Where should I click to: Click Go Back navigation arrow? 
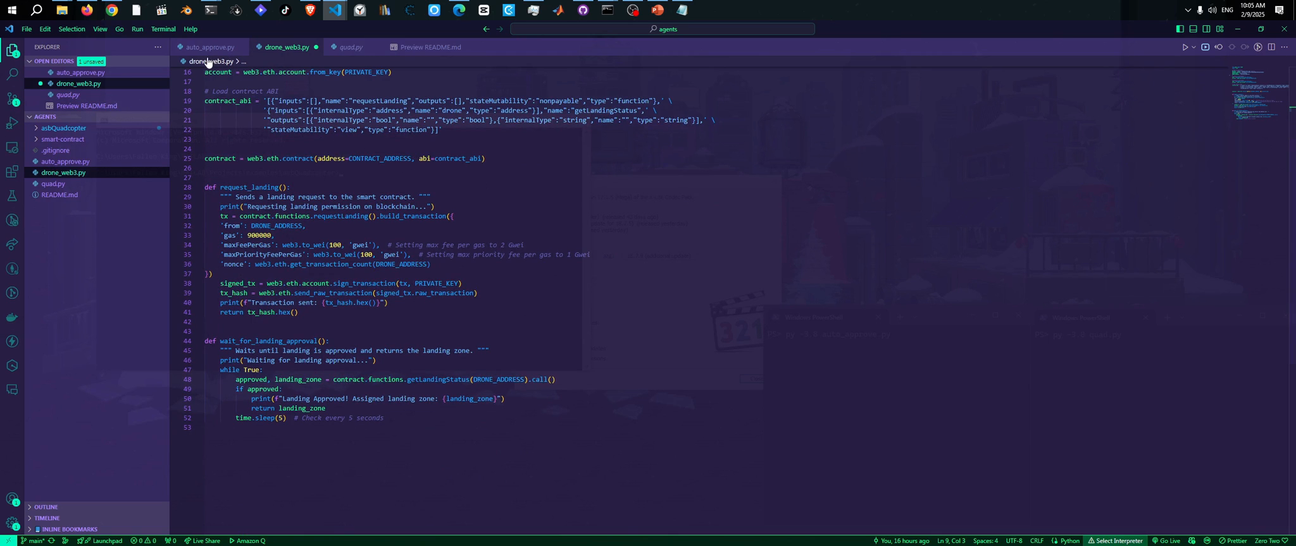(486, 29)
